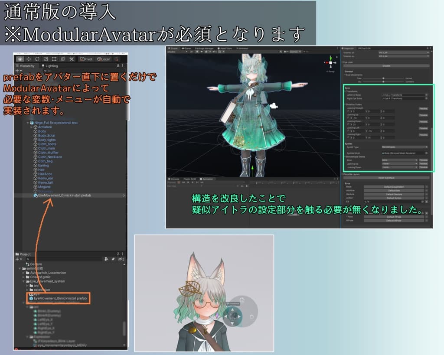
Task: Select the Scale tool
Action: (46, 59)
